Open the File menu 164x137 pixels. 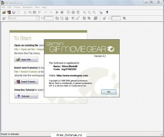point(3,7)
